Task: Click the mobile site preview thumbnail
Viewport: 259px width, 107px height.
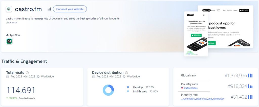Action: 196,34
